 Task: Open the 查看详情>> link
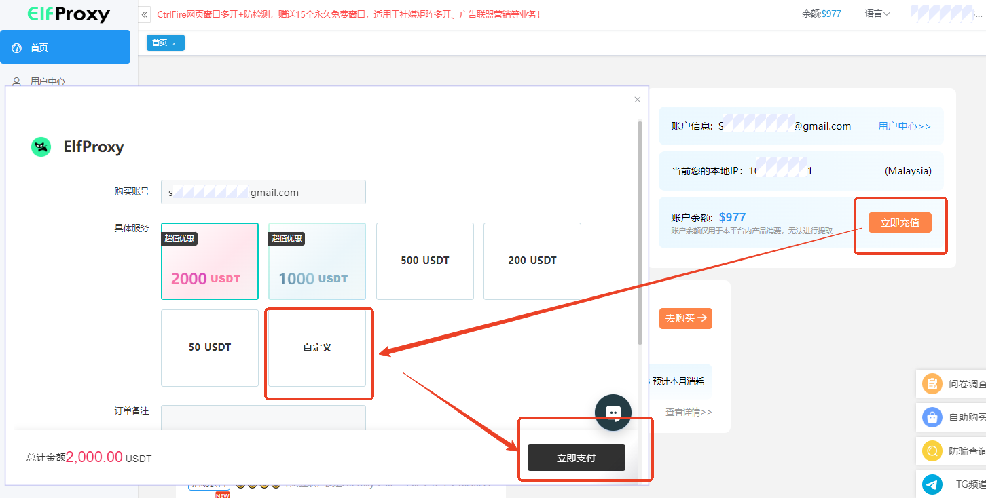pyautogui.click(x=689, y=412)
